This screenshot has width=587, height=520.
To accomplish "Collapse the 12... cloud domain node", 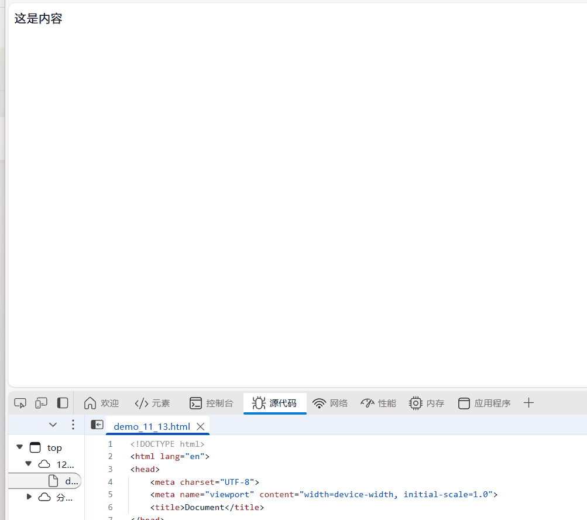I will [29, 464].
